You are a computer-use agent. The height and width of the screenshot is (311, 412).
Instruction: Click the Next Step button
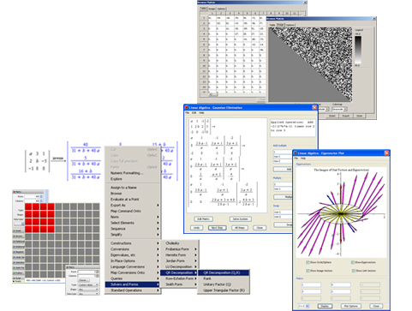tap(217, 228)
